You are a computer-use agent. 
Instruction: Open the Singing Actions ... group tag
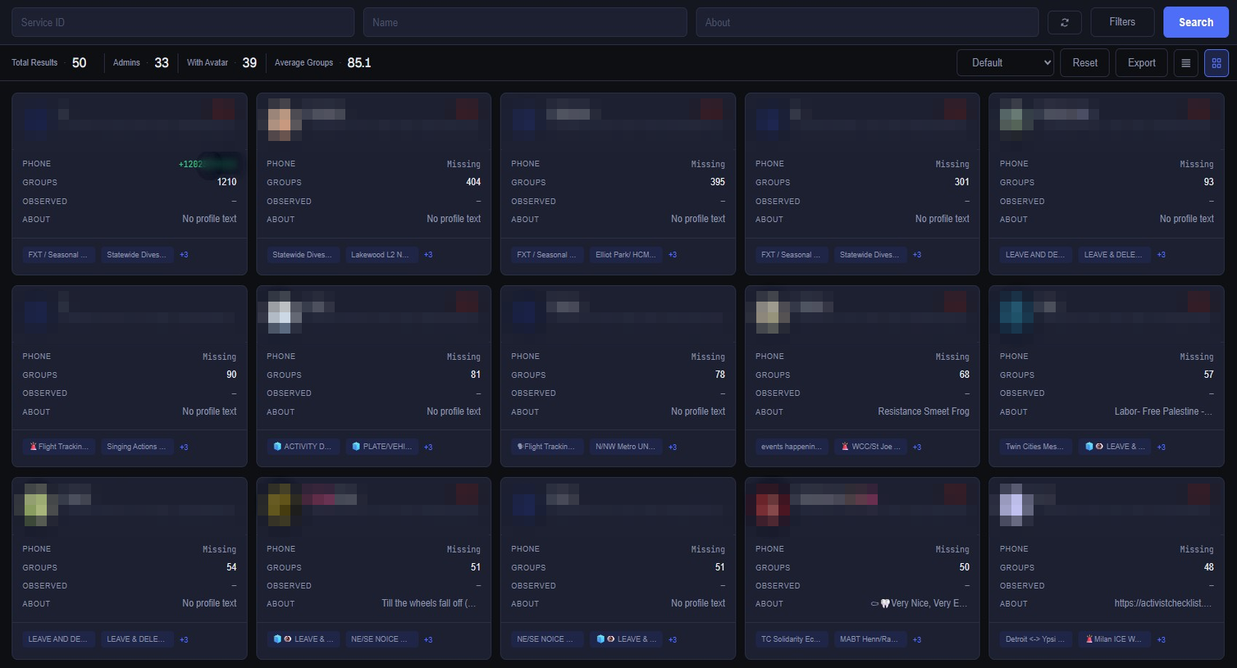[136, 447]
